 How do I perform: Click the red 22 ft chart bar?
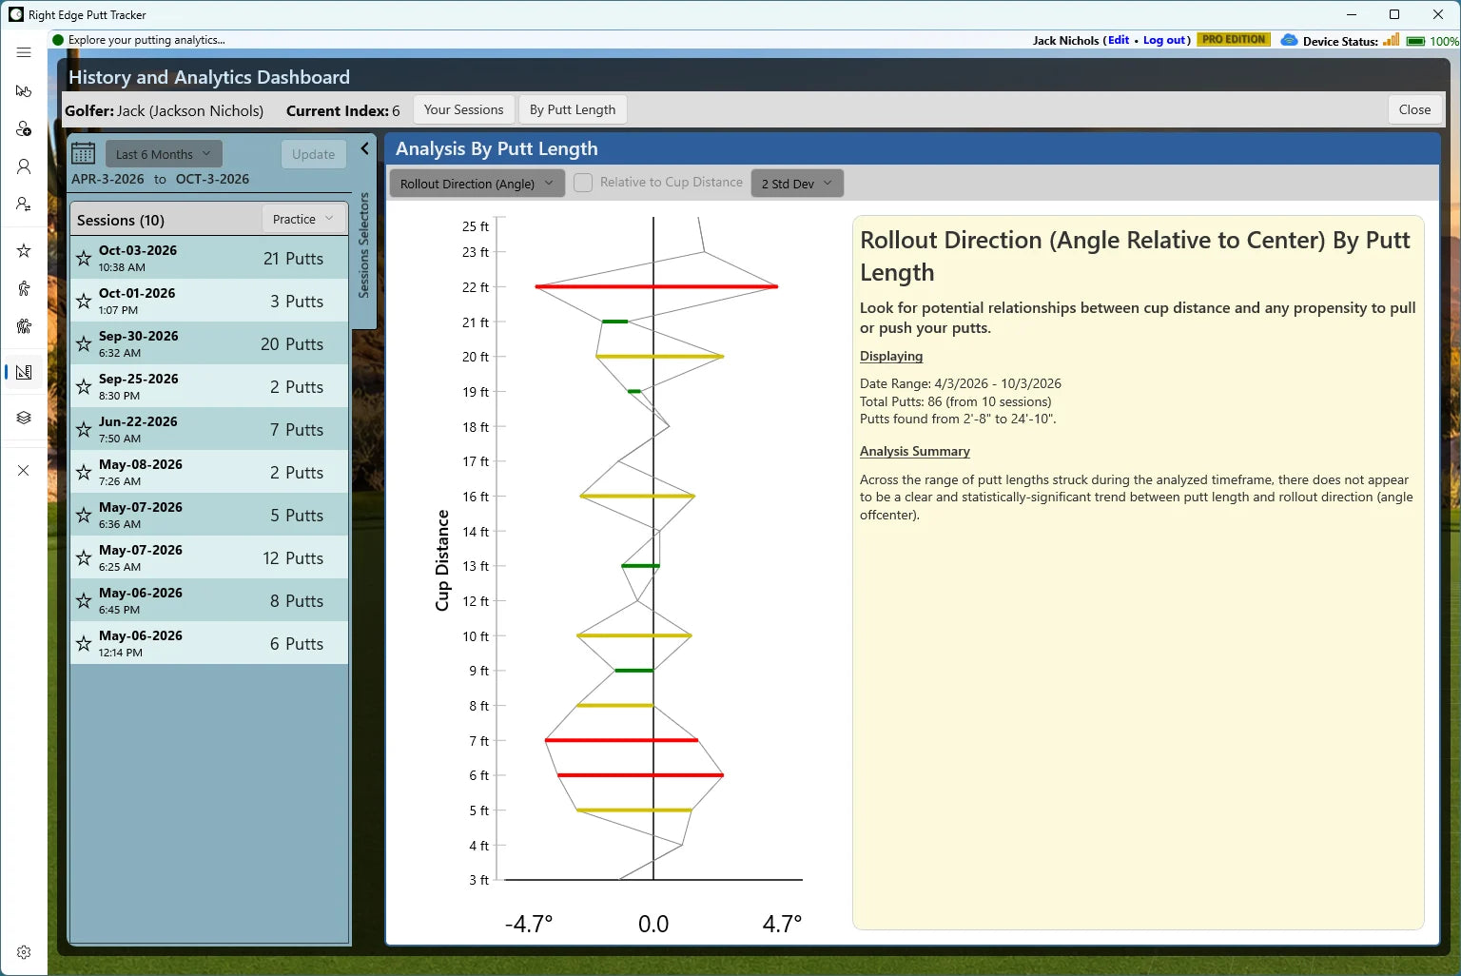pos(656,286)
